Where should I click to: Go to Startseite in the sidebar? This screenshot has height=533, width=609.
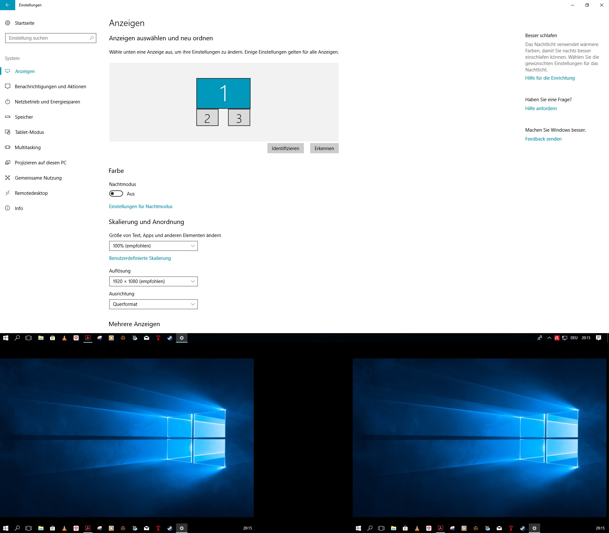(24, 23)
